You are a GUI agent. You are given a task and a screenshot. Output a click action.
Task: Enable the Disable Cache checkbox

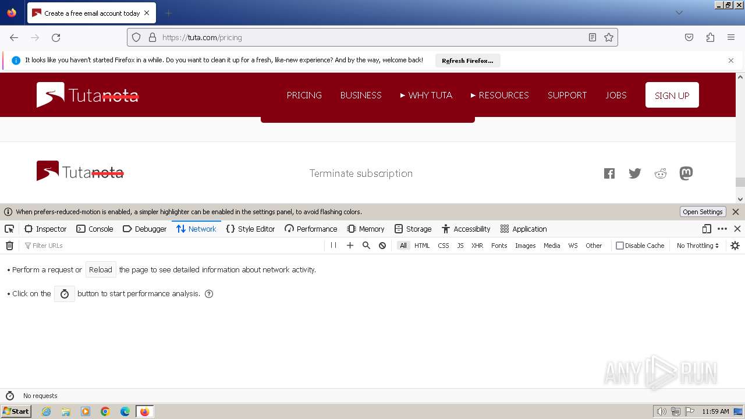coord(620,246)
